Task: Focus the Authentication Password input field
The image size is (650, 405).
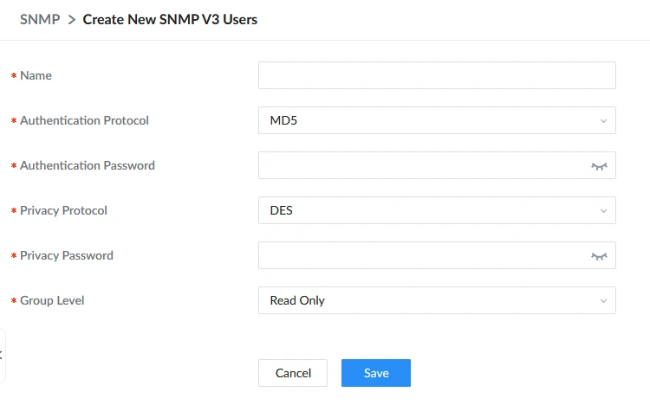Action: (x=423, y=165)
